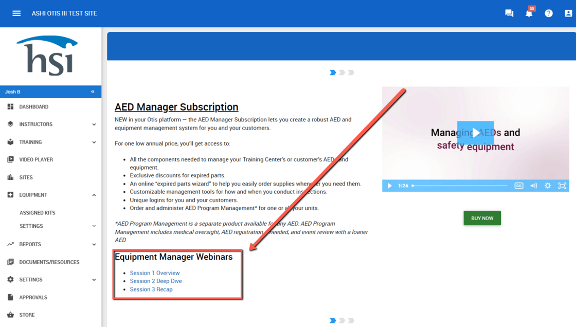Open the chat messages icon
Image resolution: width=576 pixels, height=327 pixels.
509,13
